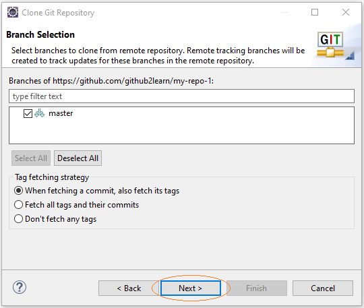Click the 'type filter text' field

tap(181, 96)
